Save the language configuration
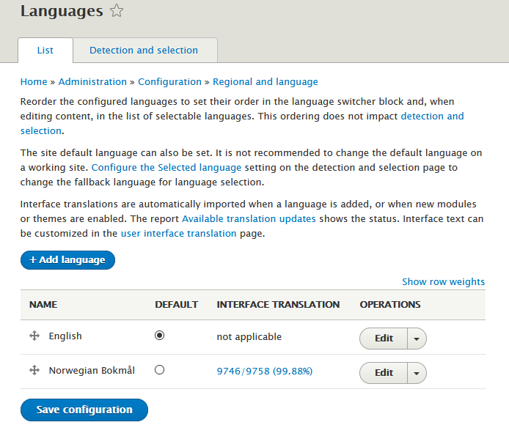Viewport: 509px width, 425px height. pos(84,410)
